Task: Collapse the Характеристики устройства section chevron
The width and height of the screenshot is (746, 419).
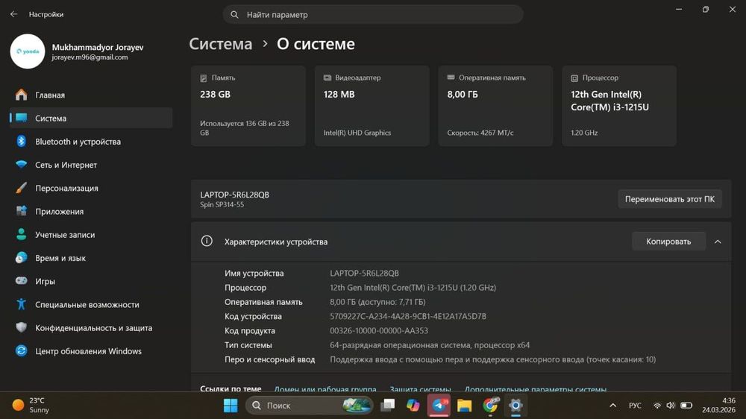Action: (718, 242)
